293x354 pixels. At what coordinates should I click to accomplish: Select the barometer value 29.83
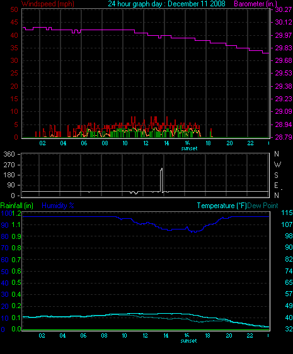[283, 48]
